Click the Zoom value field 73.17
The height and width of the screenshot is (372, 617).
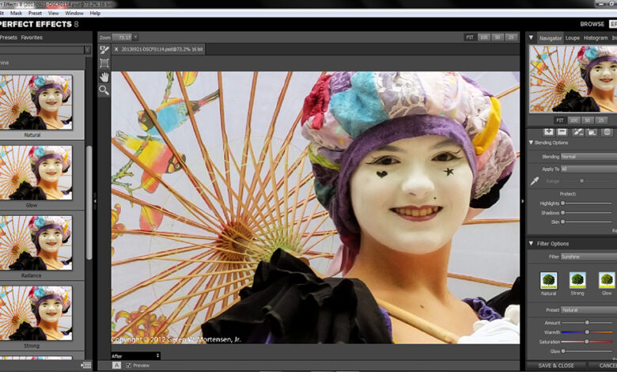122,37
